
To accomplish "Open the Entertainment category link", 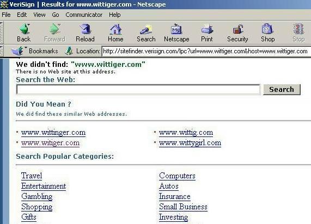I will click(x=44, y=186).
